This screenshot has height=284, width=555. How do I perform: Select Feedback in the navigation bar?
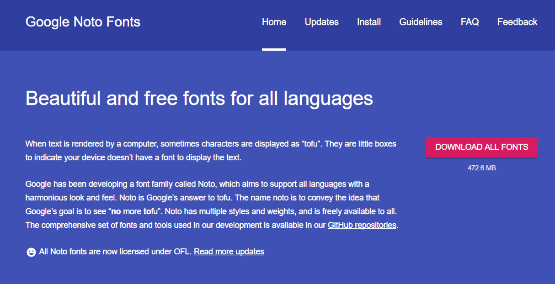pyautogui.click(x=517, y=22)
